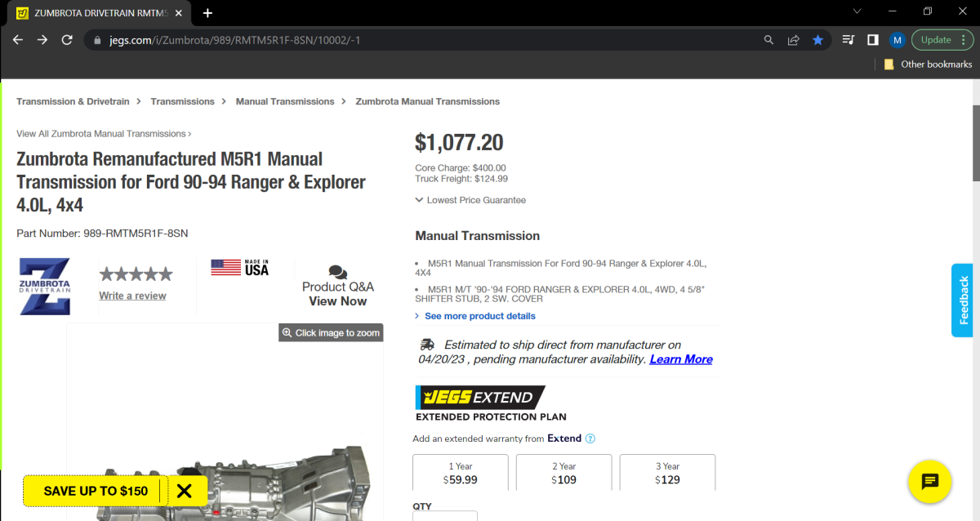Image resolution: width=980 pixels, height=521 pixels.
Task: Click Truck Freight: $124.99 text
Action: (x=461, y=179)
